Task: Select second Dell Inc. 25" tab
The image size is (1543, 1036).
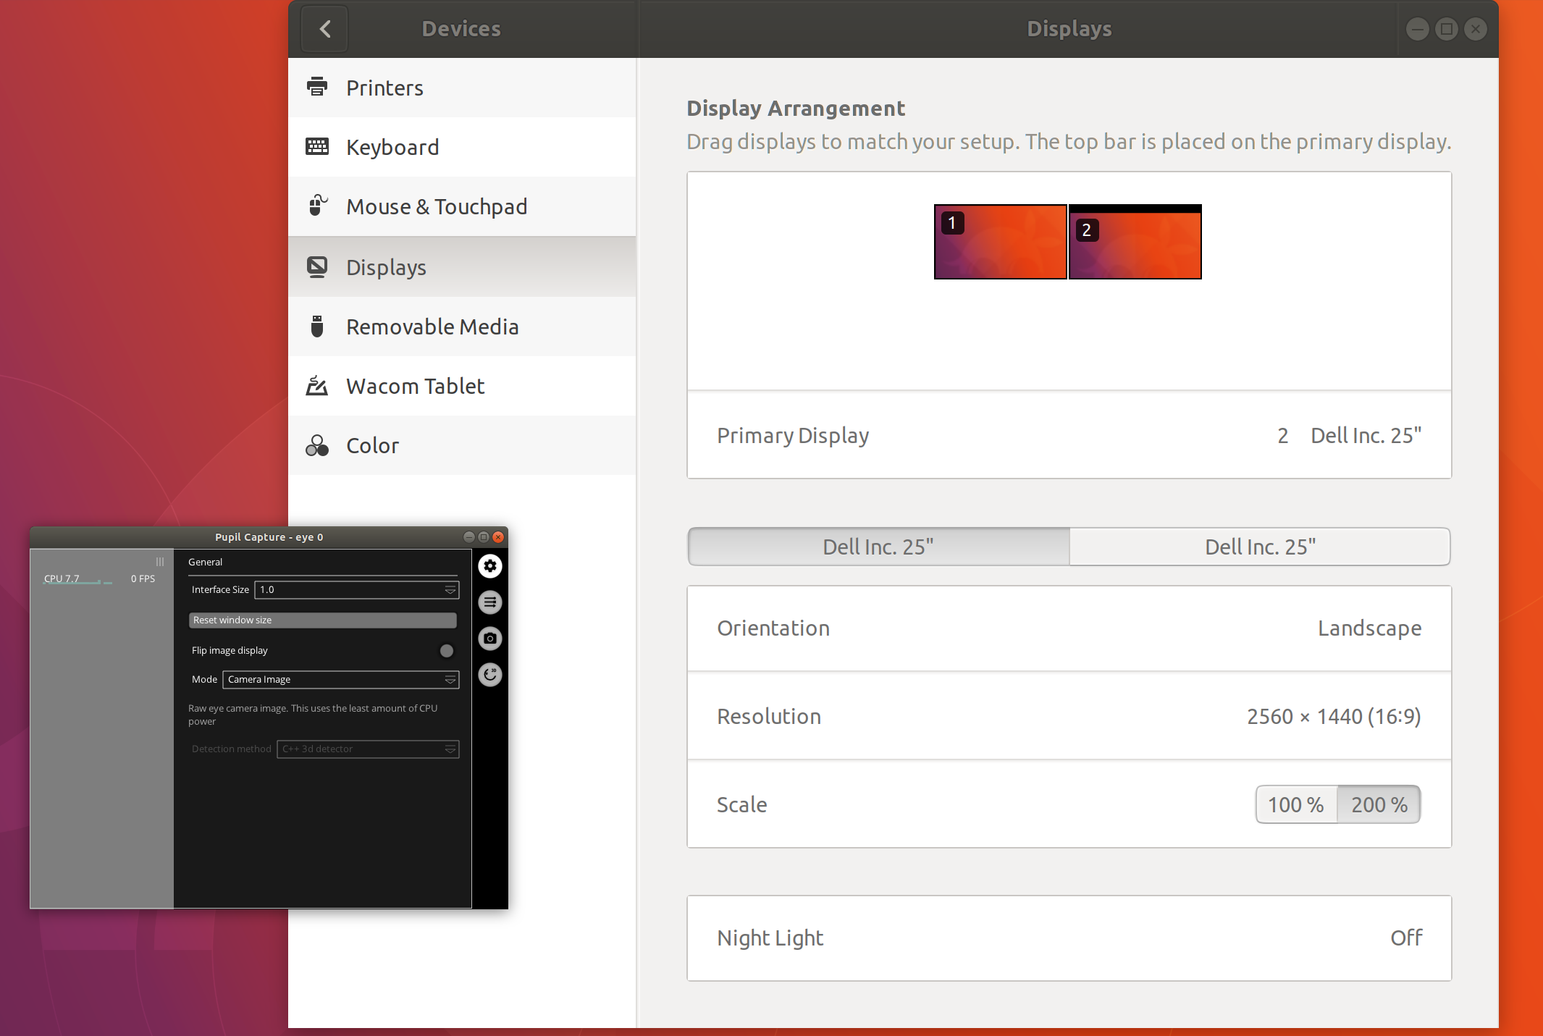Action: [x=1260, y=547]
